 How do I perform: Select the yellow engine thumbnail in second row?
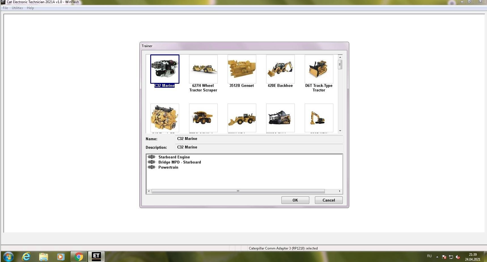[x=165, y=118]
